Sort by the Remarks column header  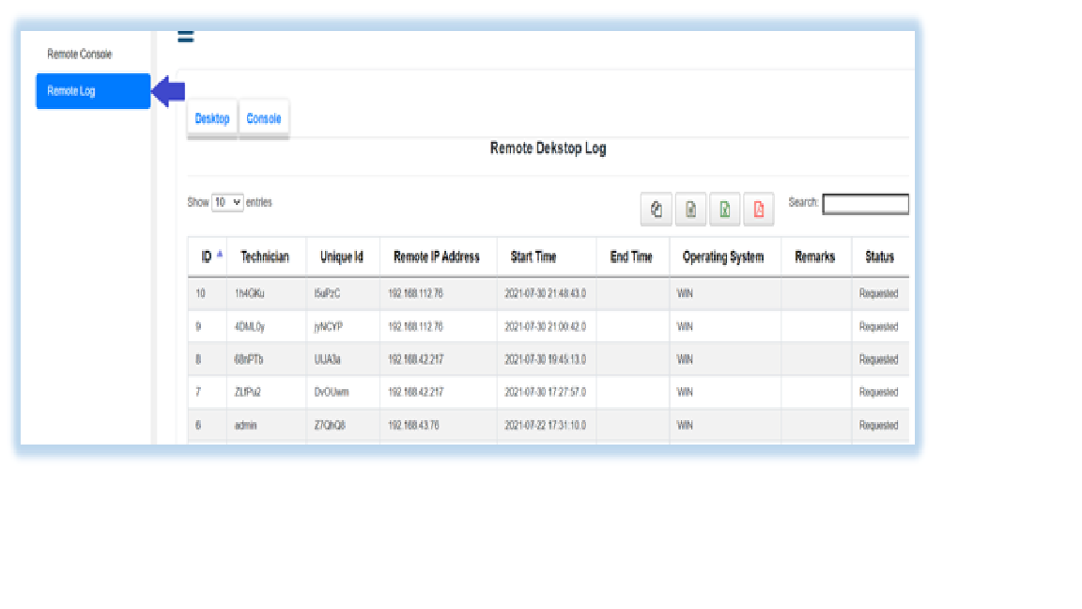coord(815,257)
